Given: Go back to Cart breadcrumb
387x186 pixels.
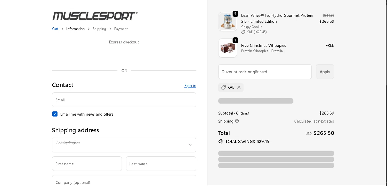Looking at the screenshot, I should [x=55, y=29].
